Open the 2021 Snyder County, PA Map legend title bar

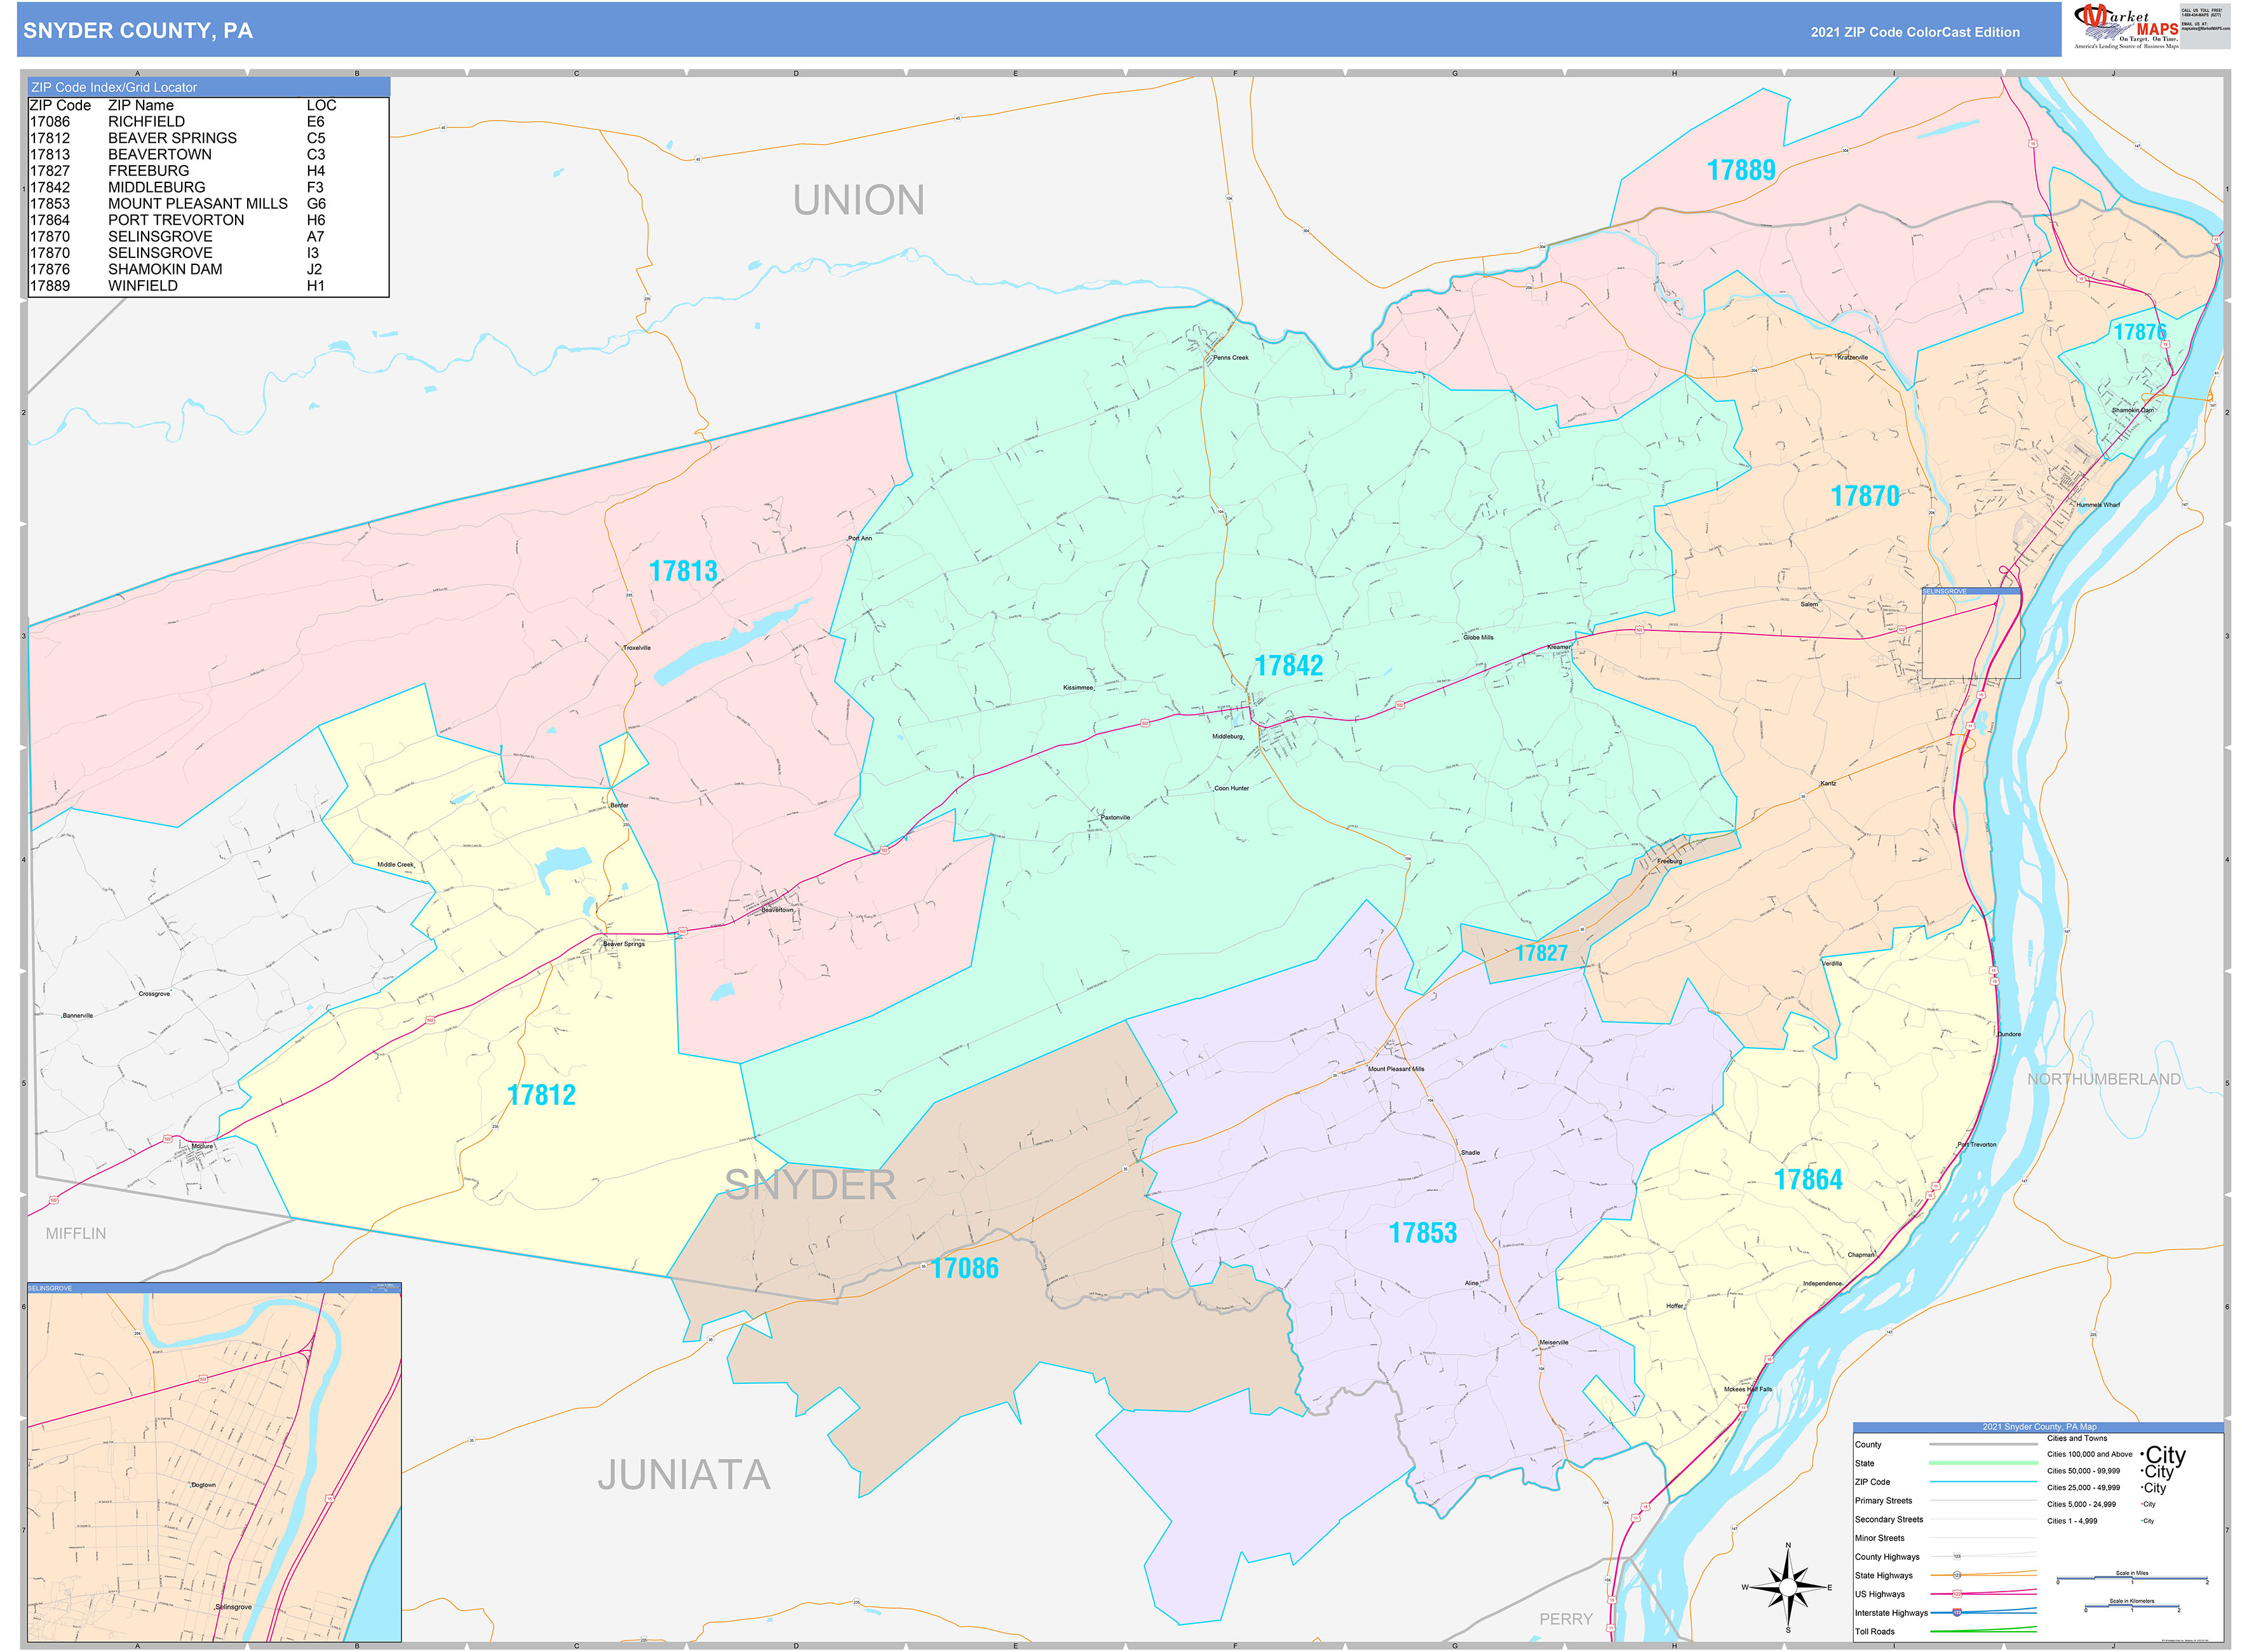[x=2038, y=1427]
